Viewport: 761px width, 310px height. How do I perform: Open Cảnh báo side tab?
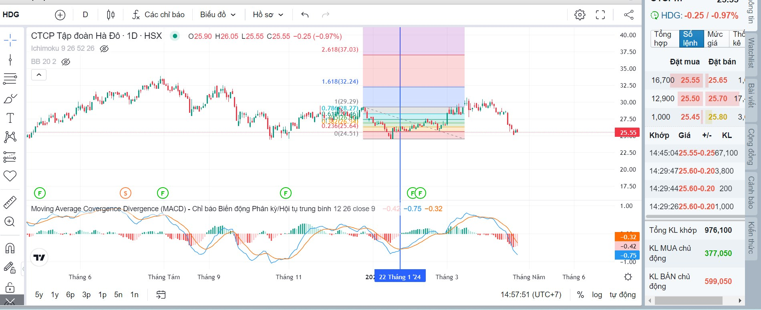click(752, 192)
